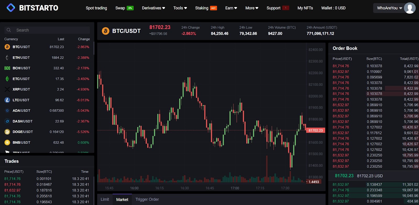The image size is (419, 205).
Task: Click the XRP icon in currency list
Action: click(x=7, y=89)
